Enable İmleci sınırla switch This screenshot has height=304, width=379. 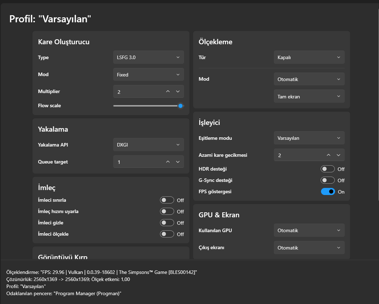click(x=167, y=200)
